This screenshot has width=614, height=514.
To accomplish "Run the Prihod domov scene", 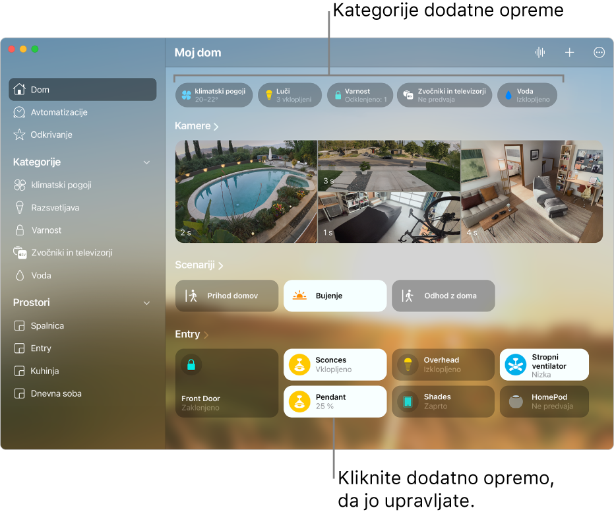I will pyautogui.click(x=227, y=296).
